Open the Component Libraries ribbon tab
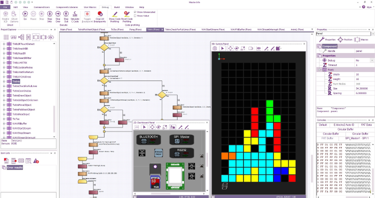Image resolution: width=375 pixels, height=198 pixels. pos(67,7)
